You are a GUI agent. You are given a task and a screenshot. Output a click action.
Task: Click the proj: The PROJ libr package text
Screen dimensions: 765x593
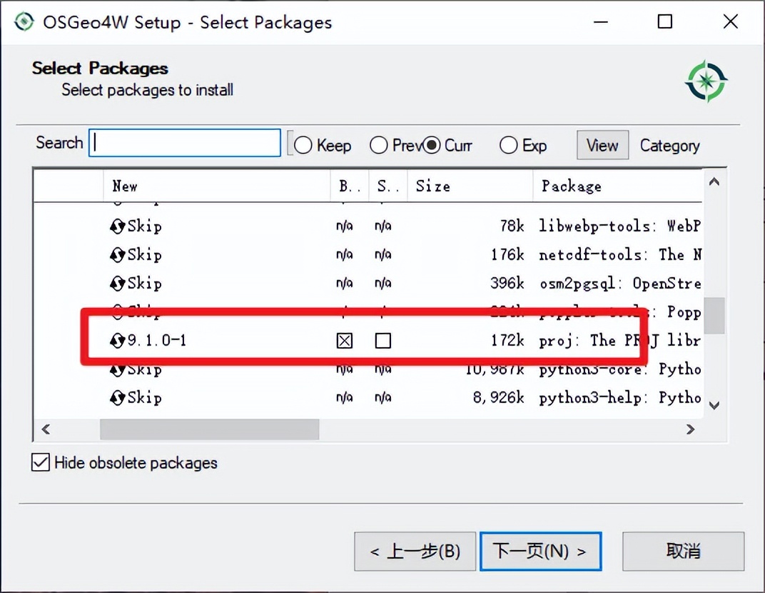pos(619,341)
